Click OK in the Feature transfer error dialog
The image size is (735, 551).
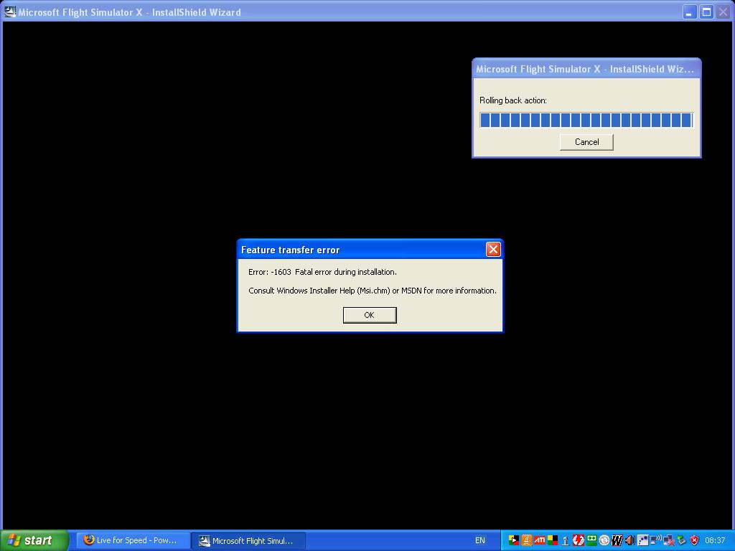click(370, 315)
